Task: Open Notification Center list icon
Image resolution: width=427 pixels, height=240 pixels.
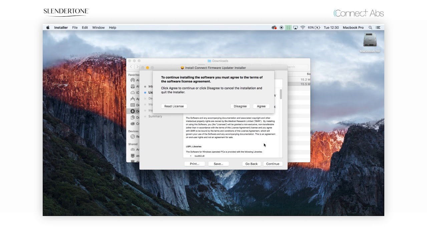Action: coord(378,28)
